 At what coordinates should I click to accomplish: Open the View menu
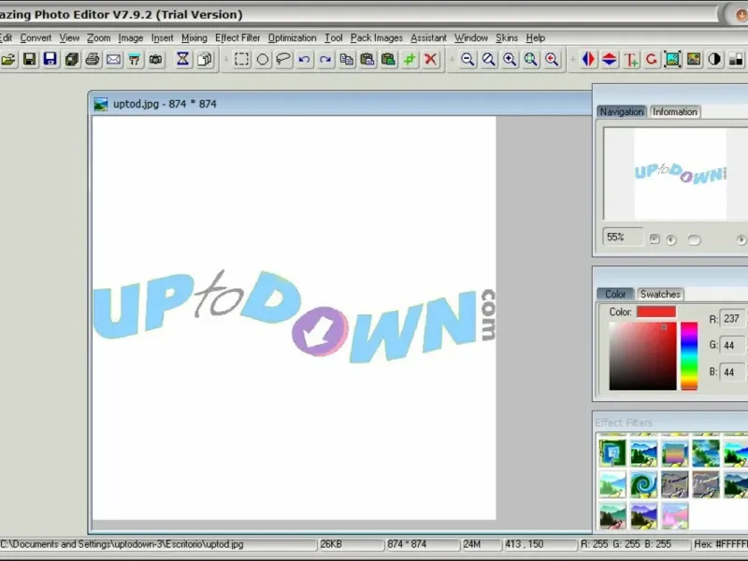point(69,38)
